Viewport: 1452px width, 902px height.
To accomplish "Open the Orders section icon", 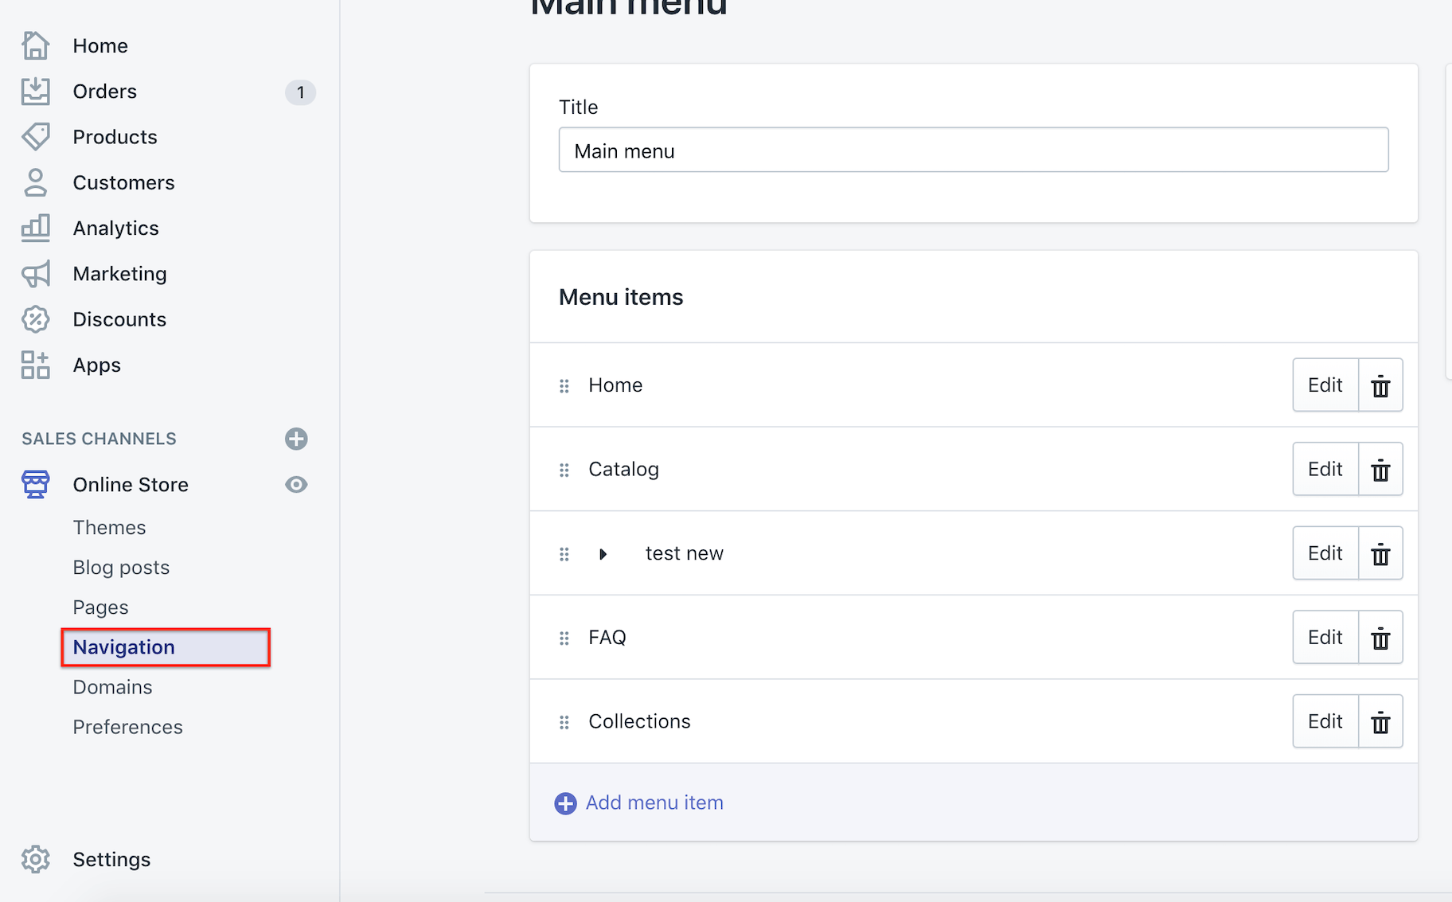I will 36,91.
